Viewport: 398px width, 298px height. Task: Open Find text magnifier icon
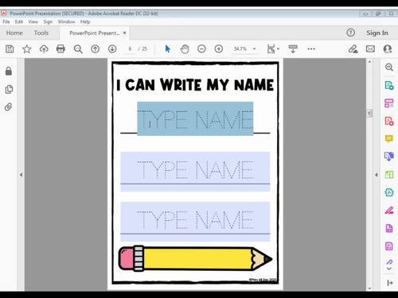(x=78, y=49)
